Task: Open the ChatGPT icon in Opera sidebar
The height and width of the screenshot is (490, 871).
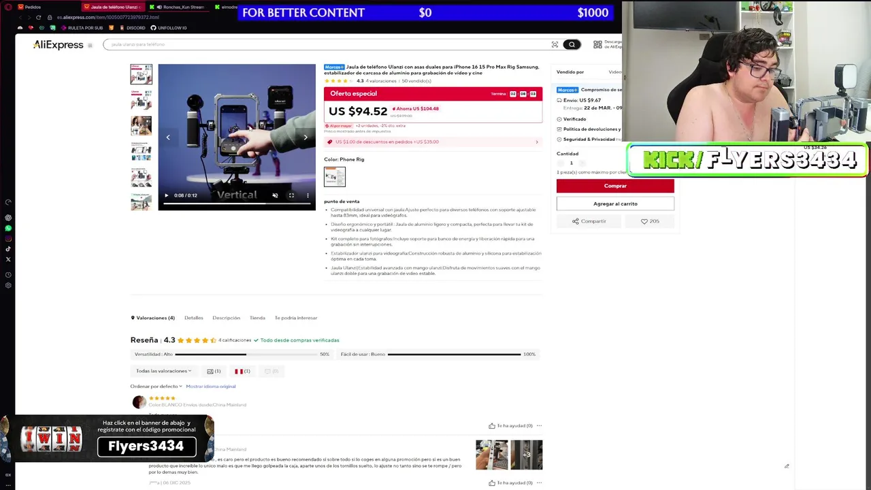Action: [x=8, y=218]
